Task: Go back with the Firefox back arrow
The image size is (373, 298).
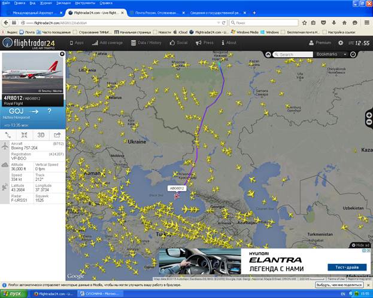Action: [6, 23]
